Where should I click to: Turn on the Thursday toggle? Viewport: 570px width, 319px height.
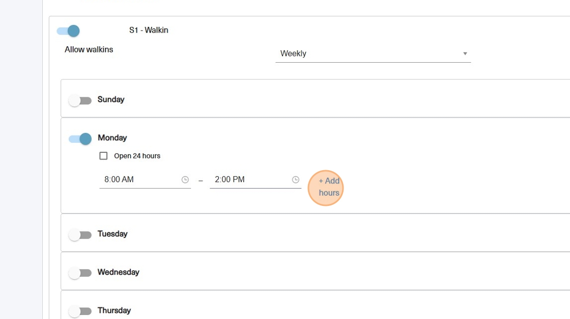[80, 311]
